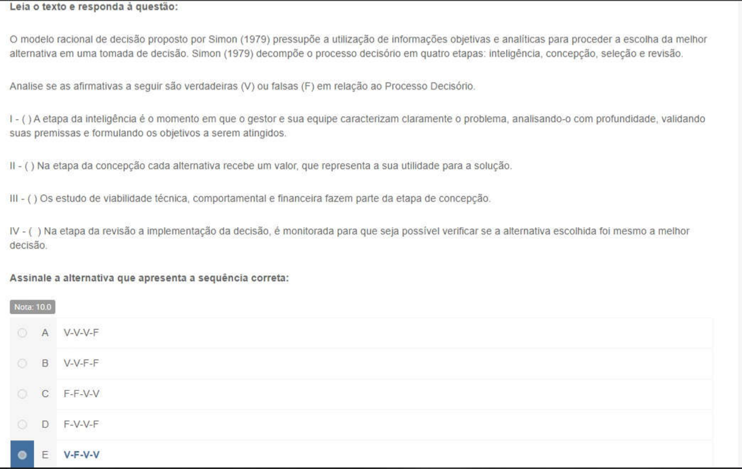The height and width of the screenshot is (469, 742).
Task: Select radio button for option B
Action: pyautogui.click(x=22, y=363)
